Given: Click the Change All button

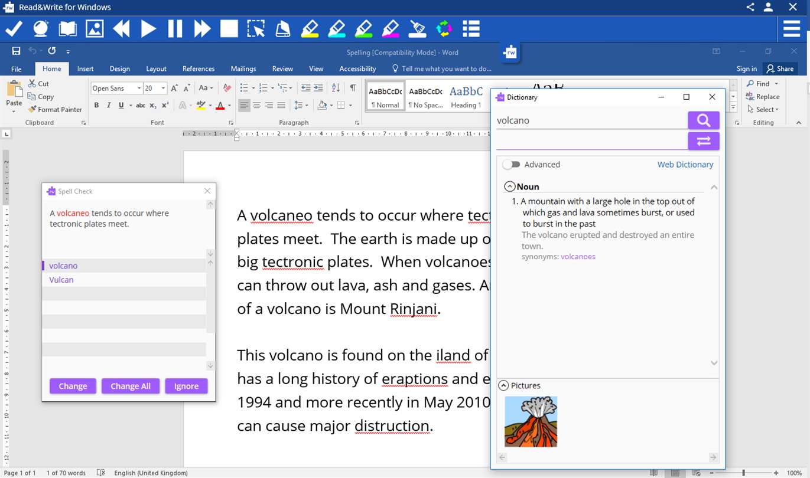Looking at the screenshot, I should pos(131,386).
